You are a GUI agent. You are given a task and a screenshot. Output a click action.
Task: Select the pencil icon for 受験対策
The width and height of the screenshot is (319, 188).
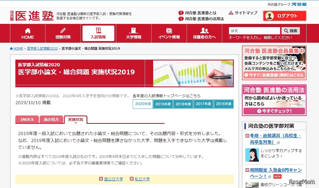[63, 30]
